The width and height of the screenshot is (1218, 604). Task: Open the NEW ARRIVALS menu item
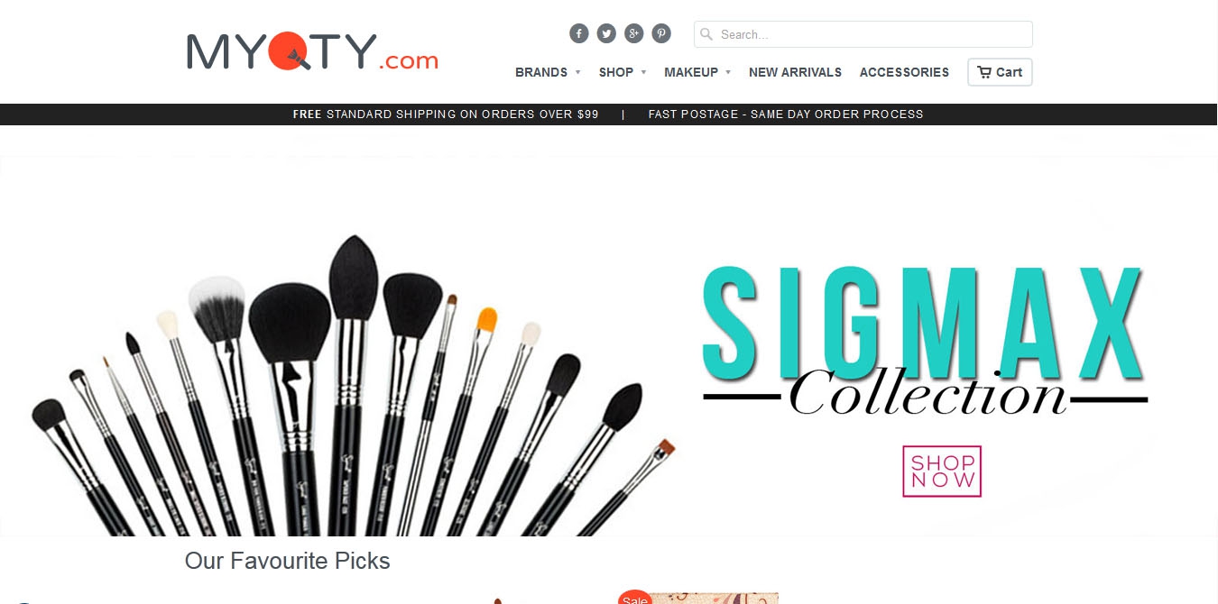795,72
